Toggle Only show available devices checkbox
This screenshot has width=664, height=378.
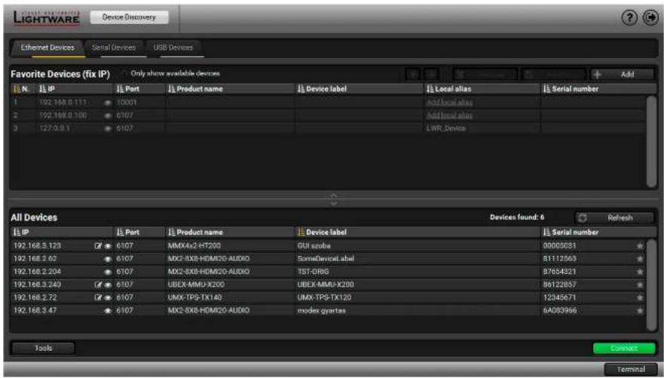124,74
